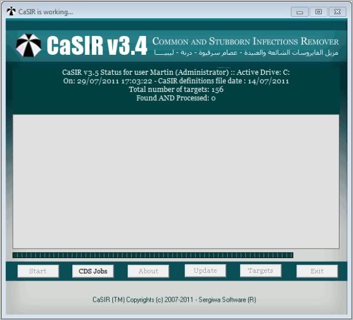The height and width of the screenshot is (320, 353).
Task: Close the CaSIR window
Action: point(337,12)
